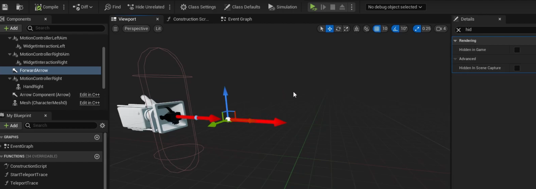Open the Perspective view mode dropdown
This screenshot has width=536, height=189.
coord(136,29)
